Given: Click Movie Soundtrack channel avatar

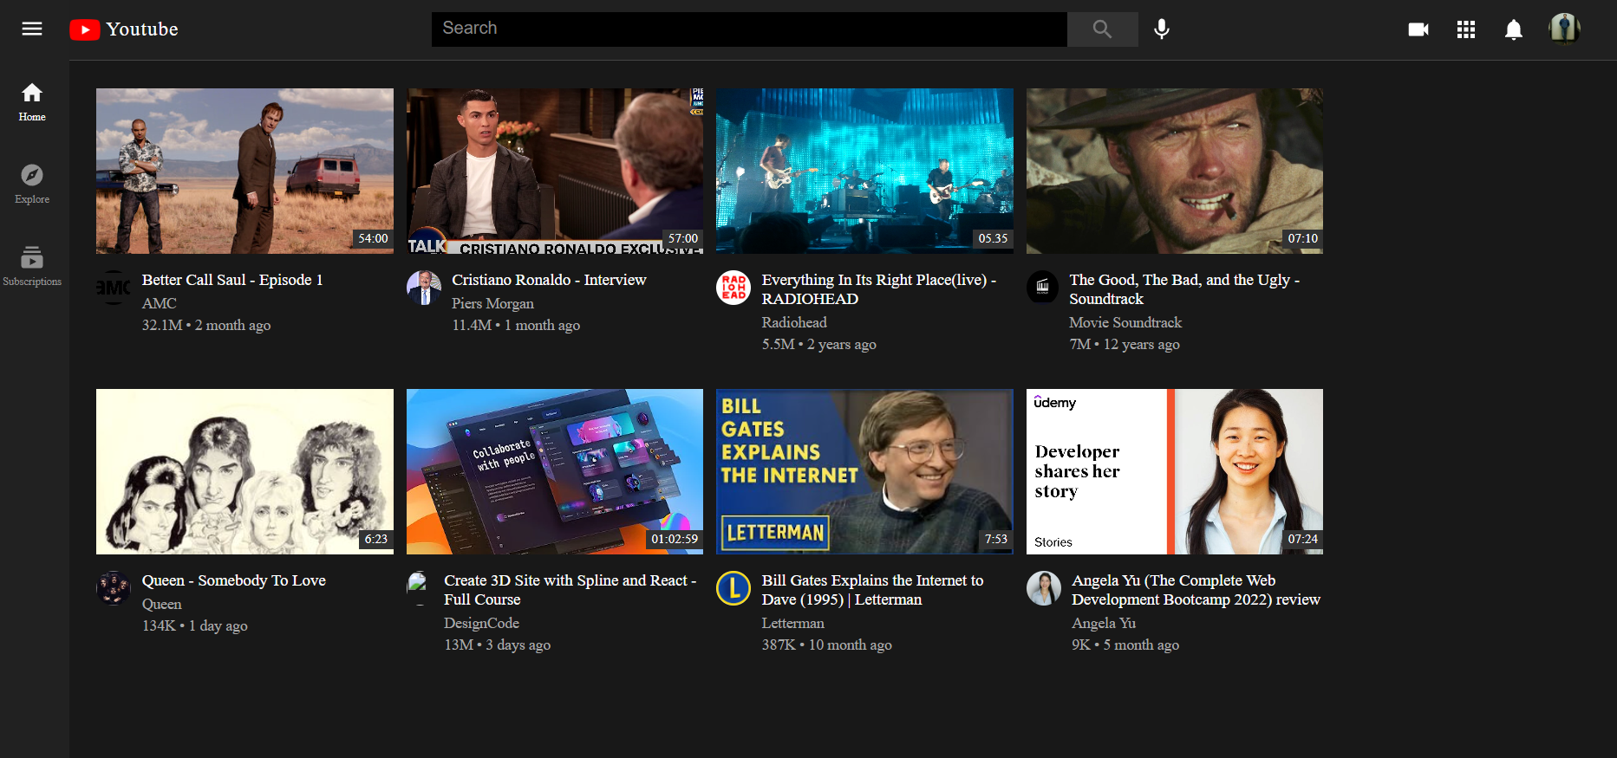Looking at the screenshot, I should point(1043,288).
